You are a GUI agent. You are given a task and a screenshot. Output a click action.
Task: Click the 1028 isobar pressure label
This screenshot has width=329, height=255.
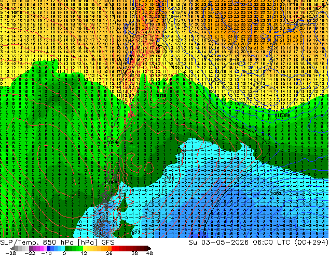(x=111, y=183)
